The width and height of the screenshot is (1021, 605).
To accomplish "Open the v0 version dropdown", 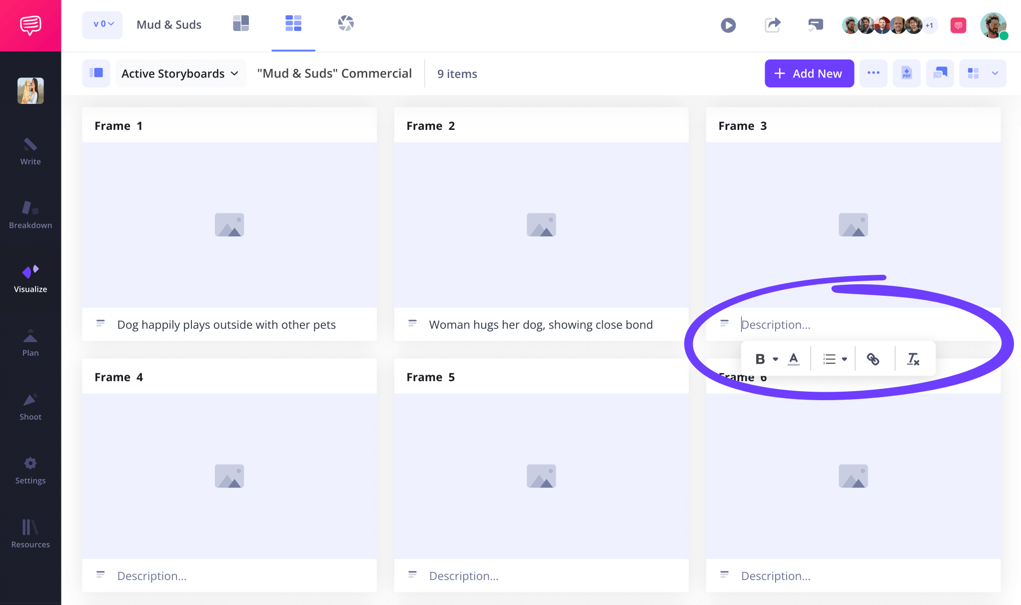I will coord(102,24).
